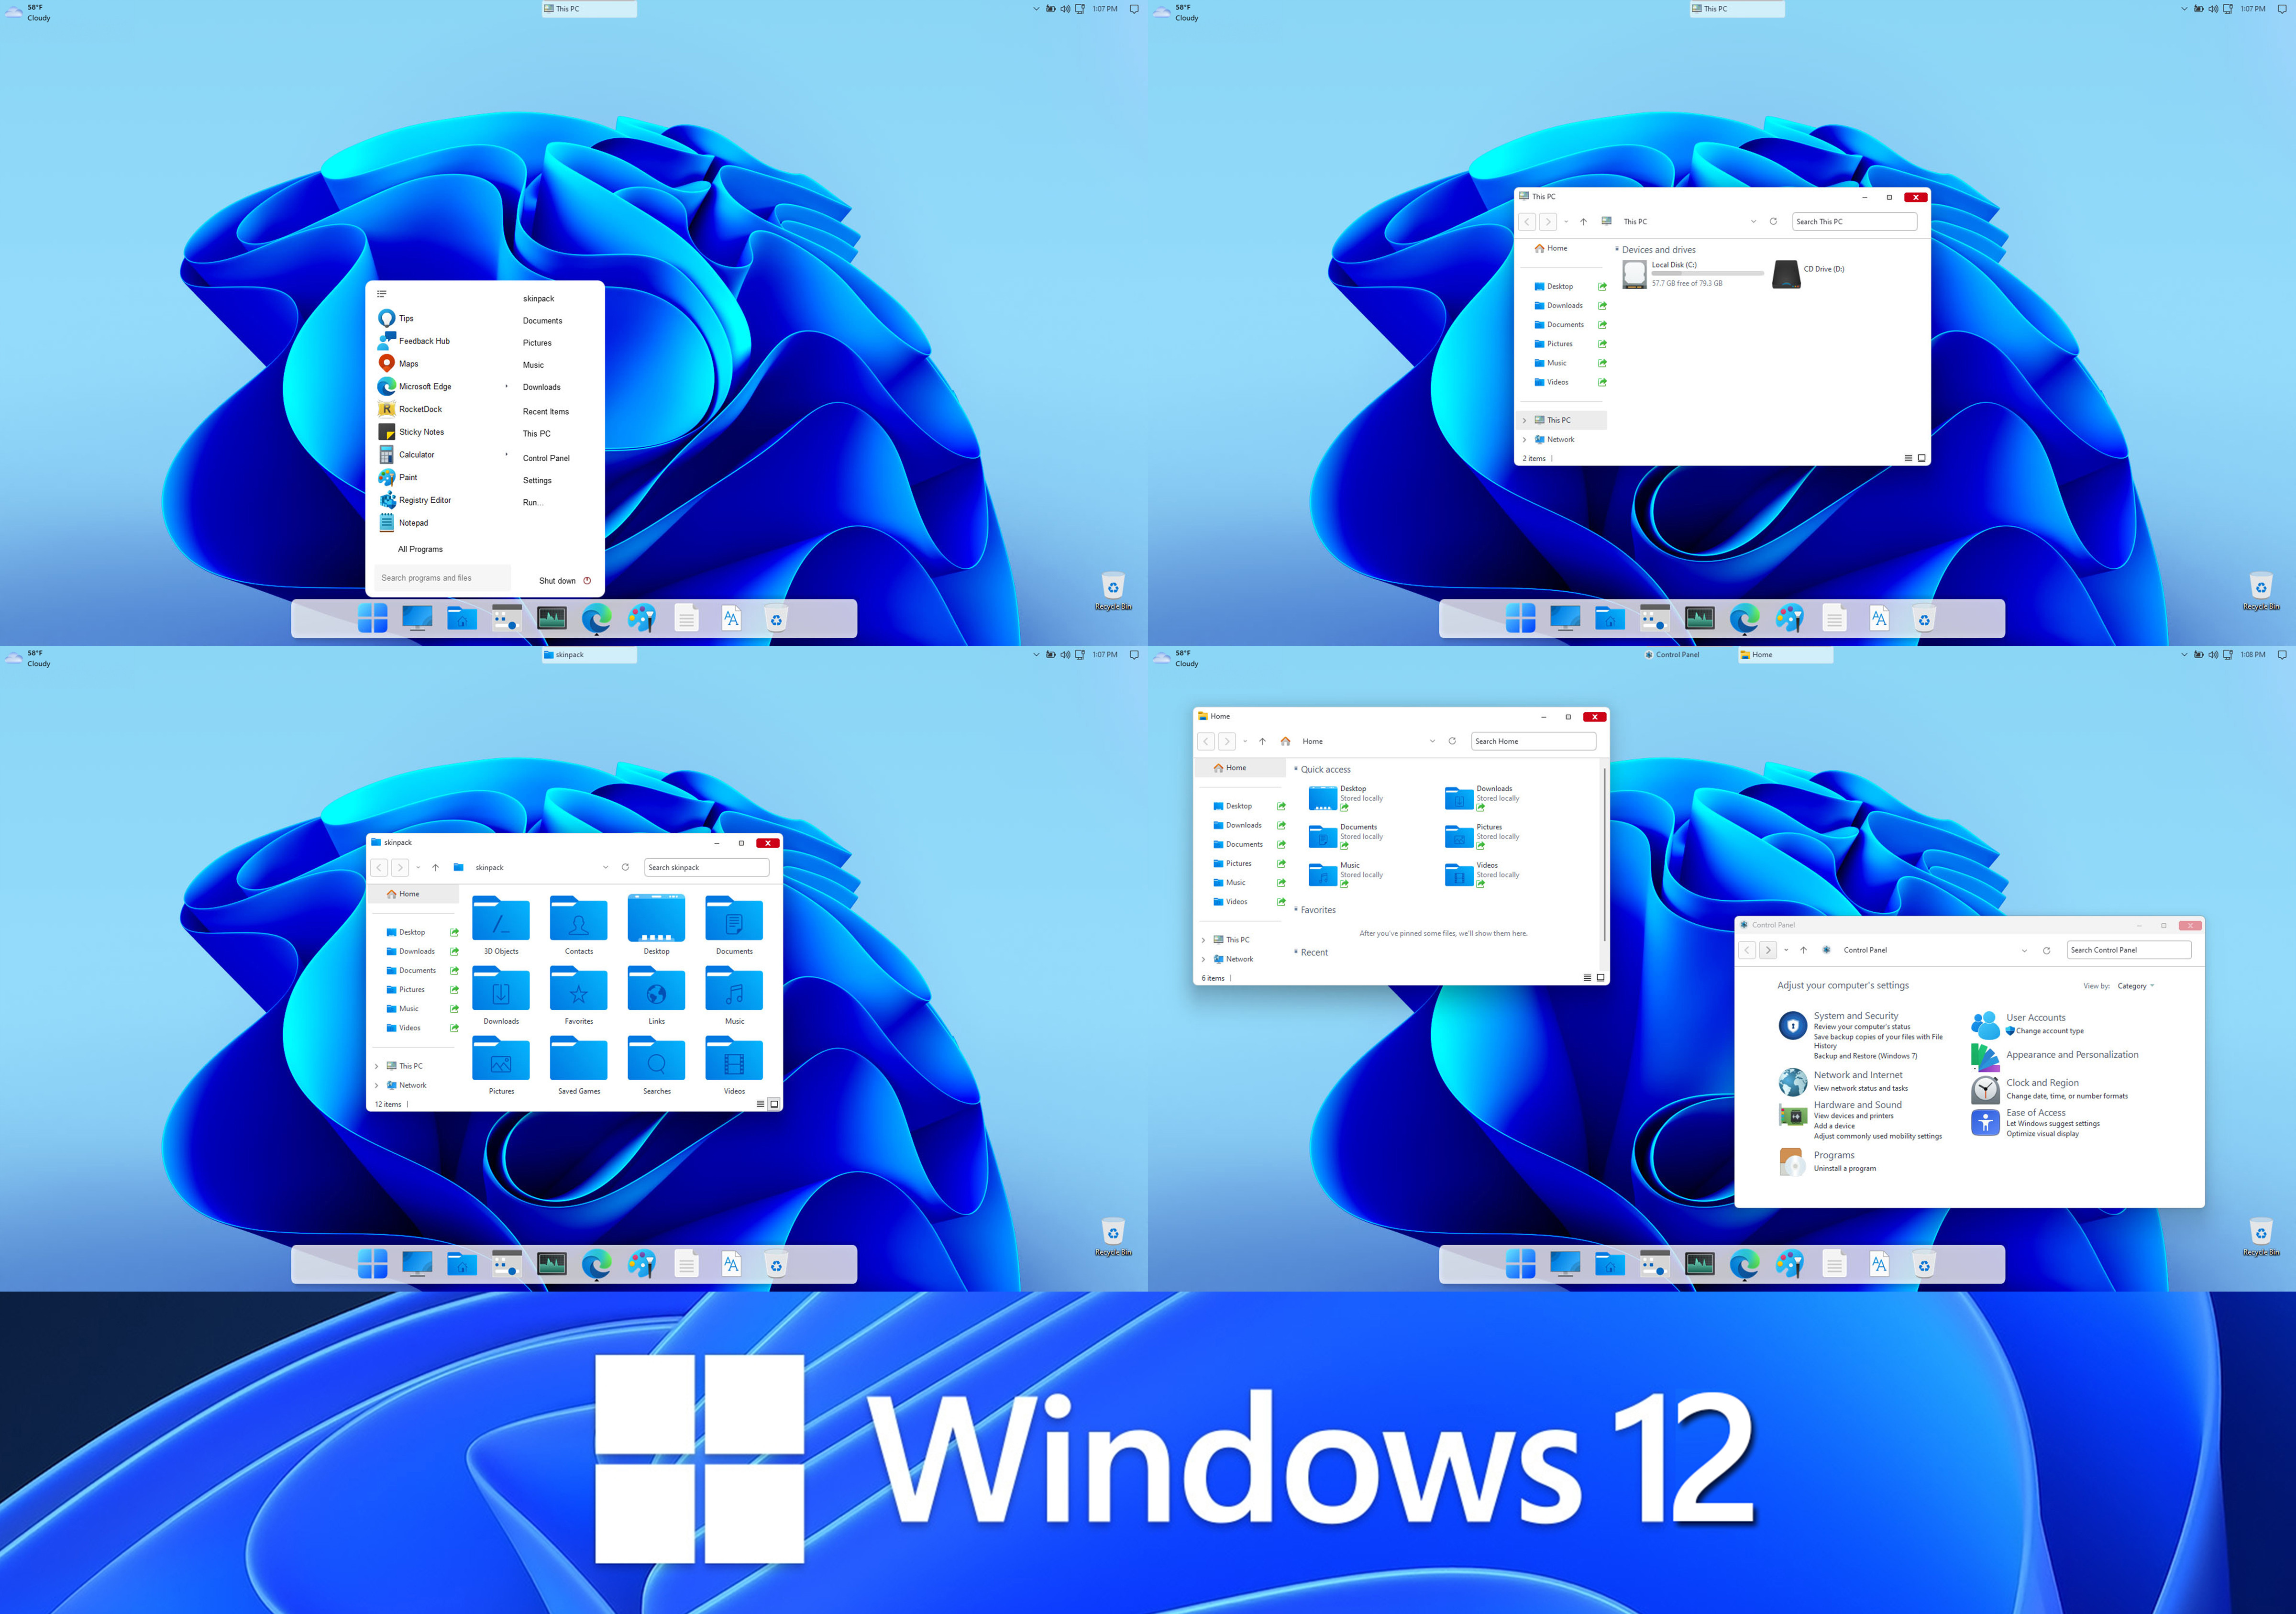2296x1614 pixels.
Task: Click the Search This PC field
Action: (x=1854, y=222)
